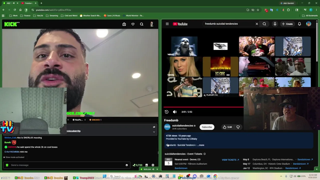Open Bandsintown link for Daytona Beach event

click(x=305, y=159)
